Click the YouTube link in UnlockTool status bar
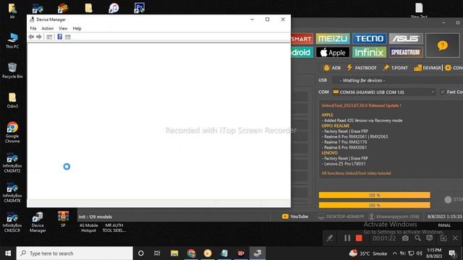The height and width of the screenshot is (260, 463). click(x=295, y=217)
